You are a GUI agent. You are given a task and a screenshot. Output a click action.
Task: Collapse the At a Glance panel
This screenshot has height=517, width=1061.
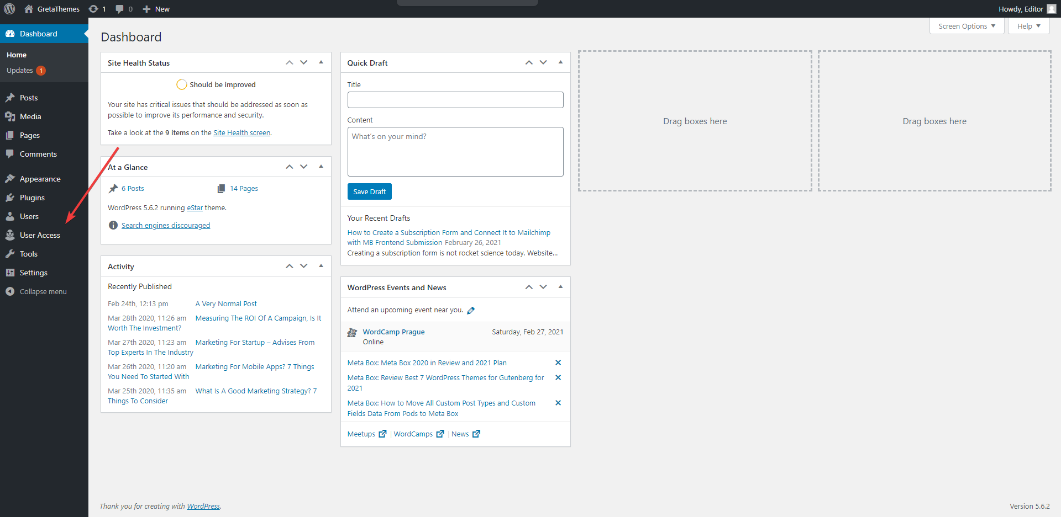[321, 167]
